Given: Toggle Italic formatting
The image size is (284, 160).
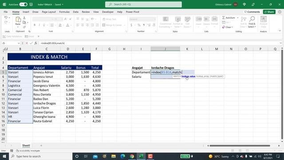Looking at the screenshot, I should 39,25.
